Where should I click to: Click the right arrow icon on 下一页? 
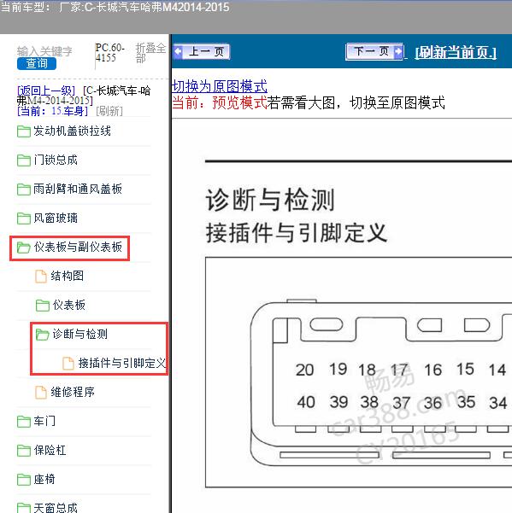(398, 52)
